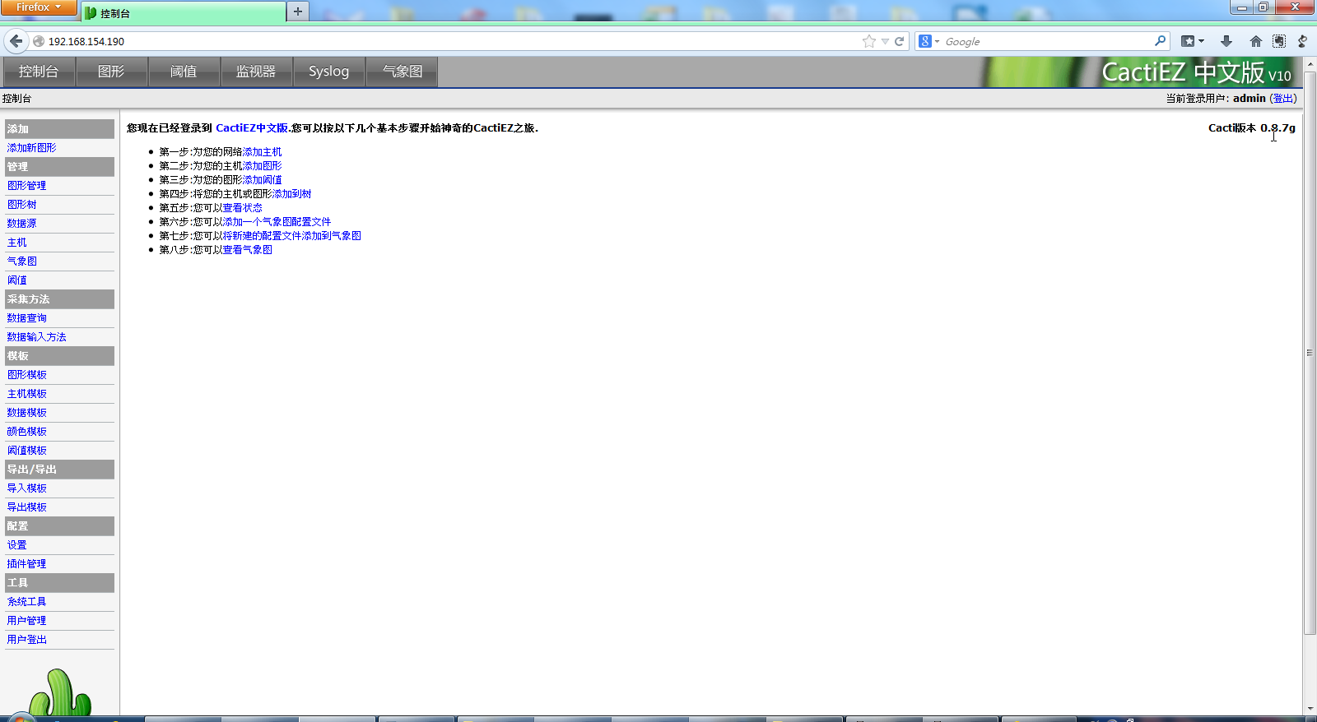The image size is (1317, 722).
Task: Bookmark this page with the star icon
Action: pyautogui.click(x=868, y=41)
